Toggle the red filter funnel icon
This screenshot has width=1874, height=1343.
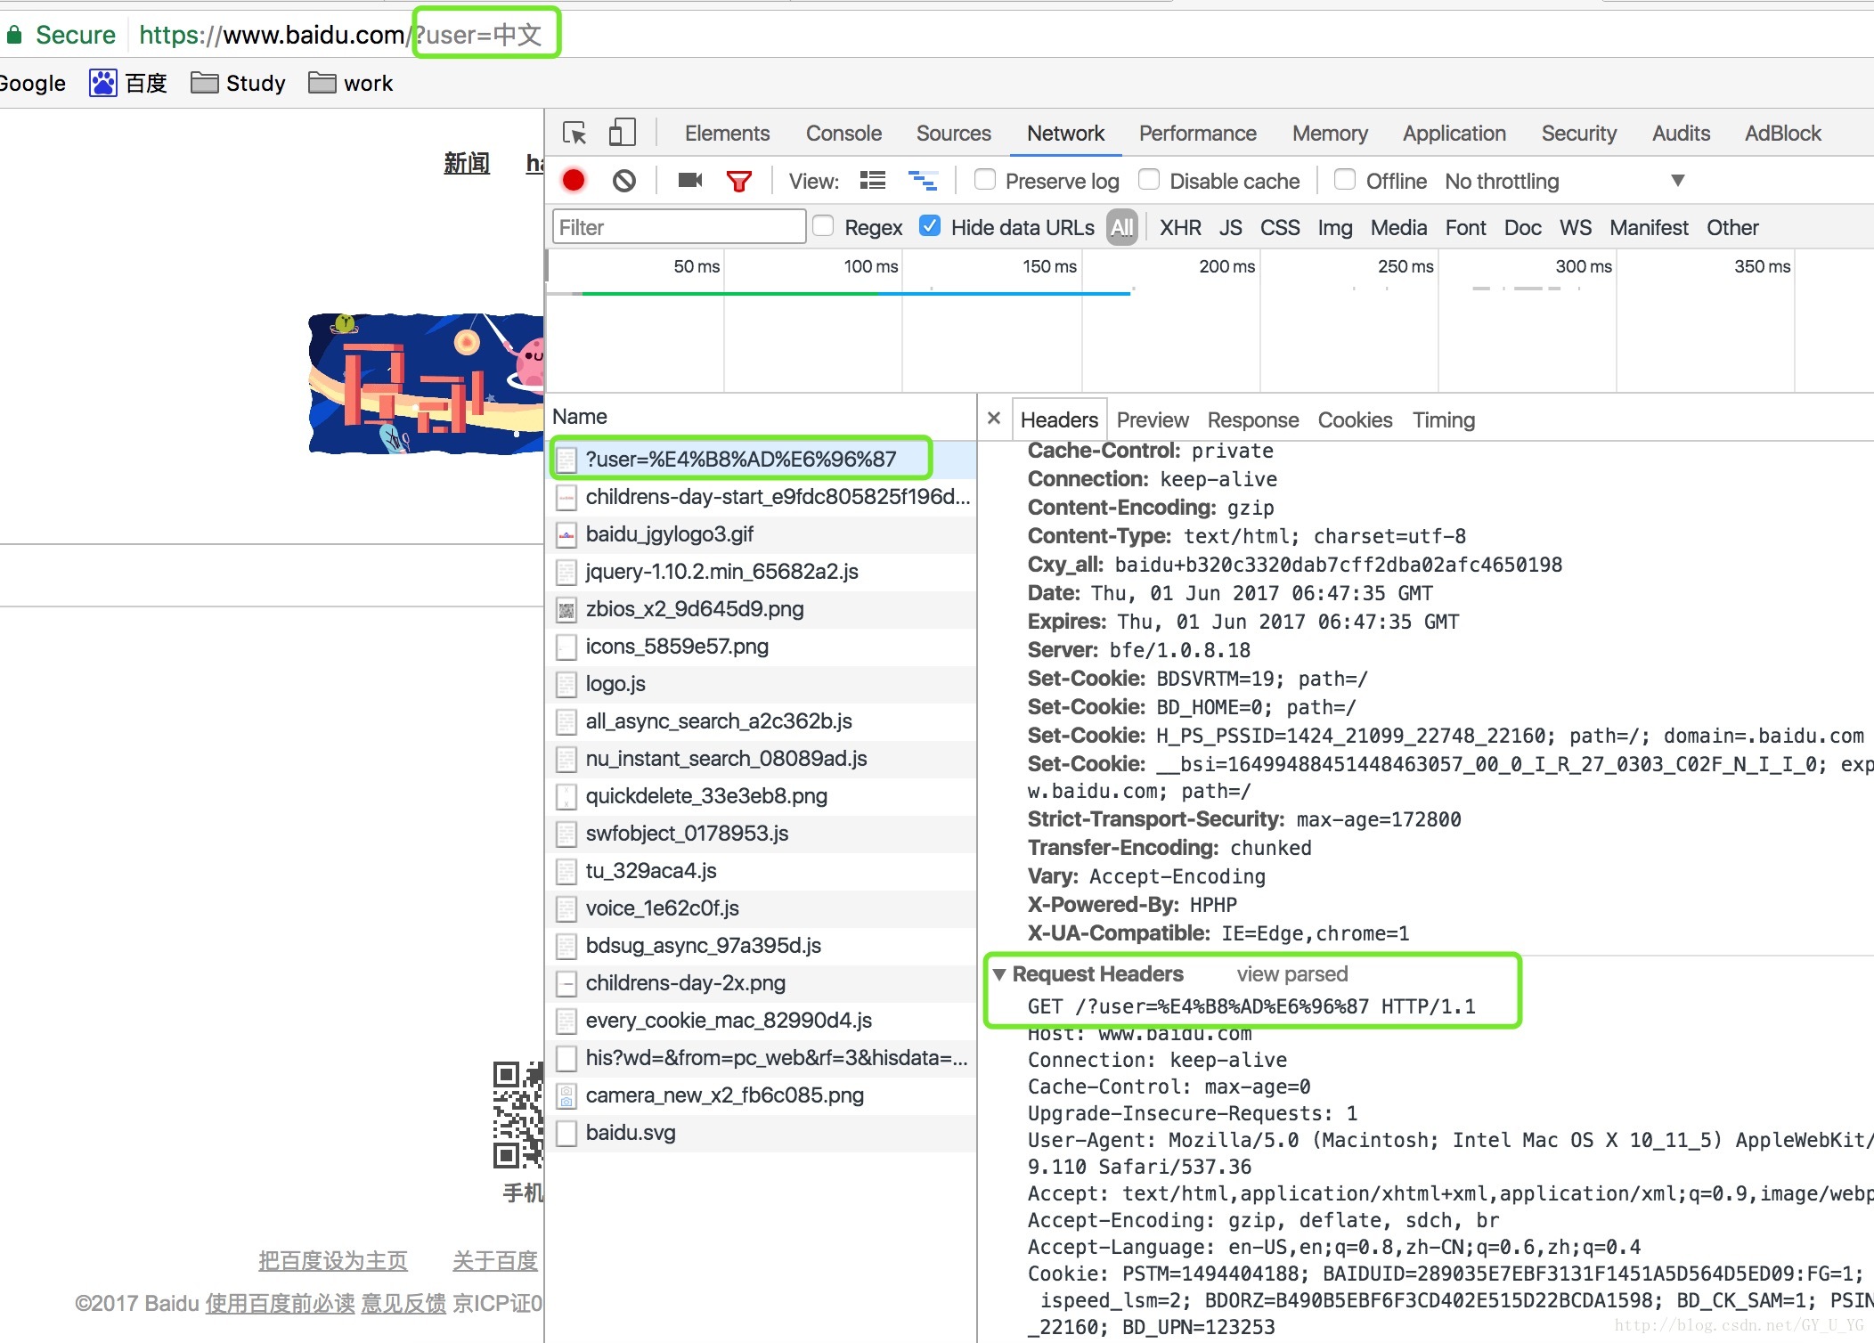(x=738, y=182)
